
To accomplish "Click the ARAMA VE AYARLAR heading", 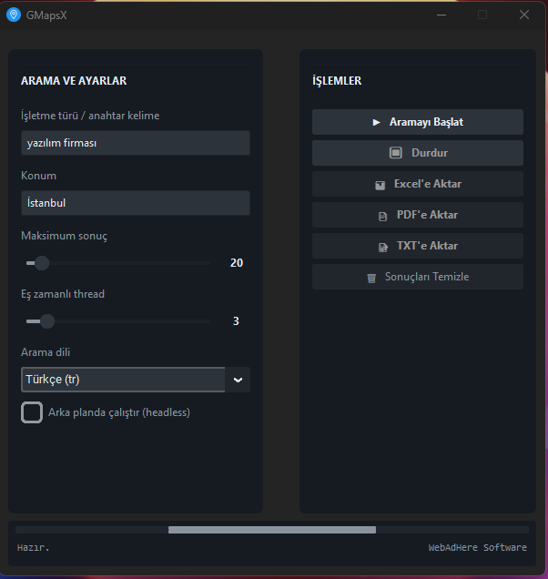I will click(74, 81).
